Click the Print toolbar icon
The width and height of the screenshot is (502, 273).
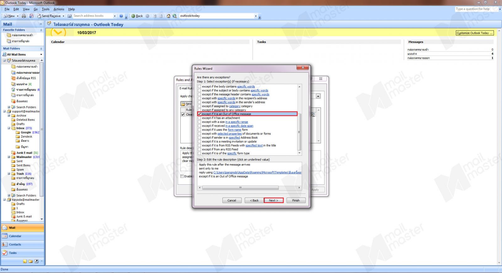[x=24, y=16]
